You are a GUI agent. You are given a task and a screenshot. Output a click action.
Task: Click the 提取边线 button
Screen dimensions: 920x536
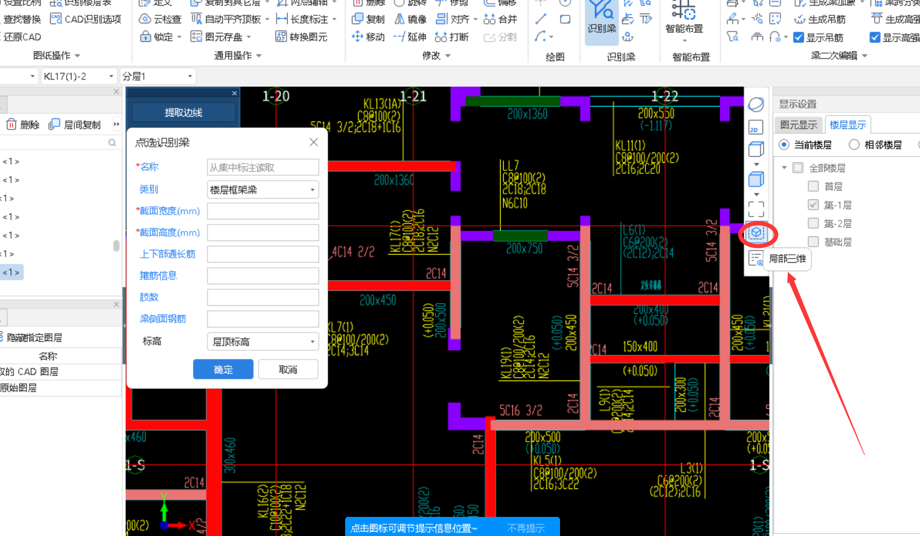click(x=183, y=112)
